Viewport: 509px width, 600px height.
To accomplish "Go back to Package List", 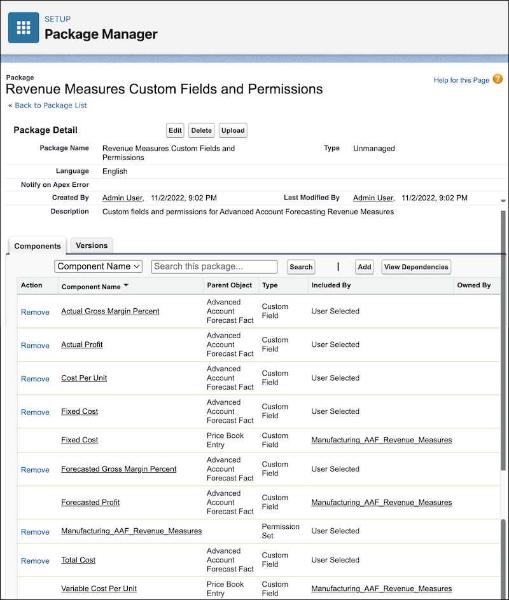I will [51, 106].
